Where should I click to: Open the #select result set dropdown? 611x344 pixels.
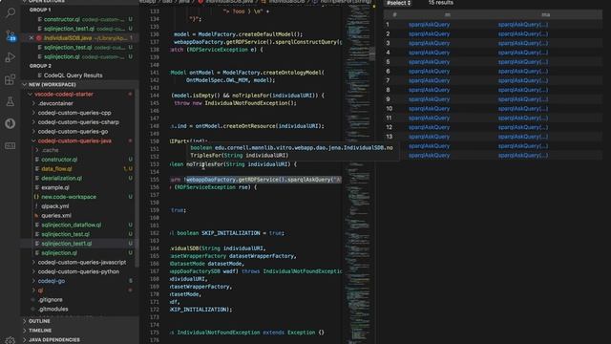[399, 3]
